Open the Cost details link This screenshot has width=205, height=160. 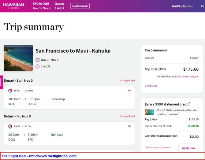[151, 86]
